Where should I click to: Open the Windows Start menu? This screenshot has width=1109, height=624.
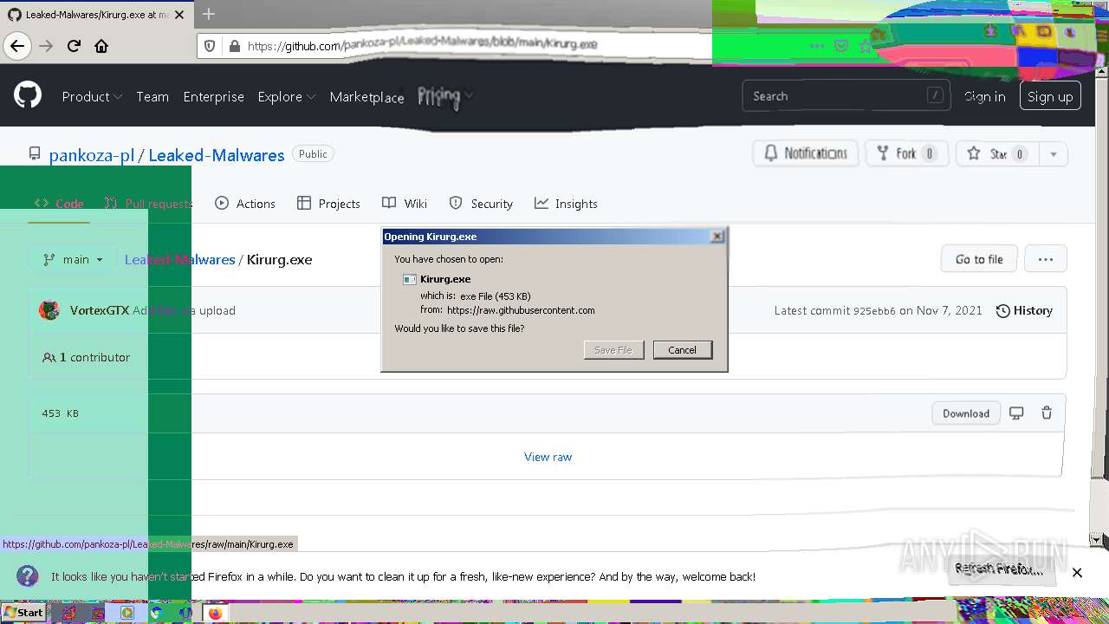pyautogui.click(x=23, y=613)
